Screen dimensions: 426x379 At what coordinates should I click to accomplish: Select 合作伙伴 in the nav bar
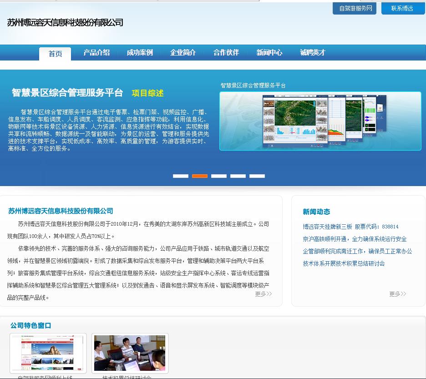(x=226, y=52)
